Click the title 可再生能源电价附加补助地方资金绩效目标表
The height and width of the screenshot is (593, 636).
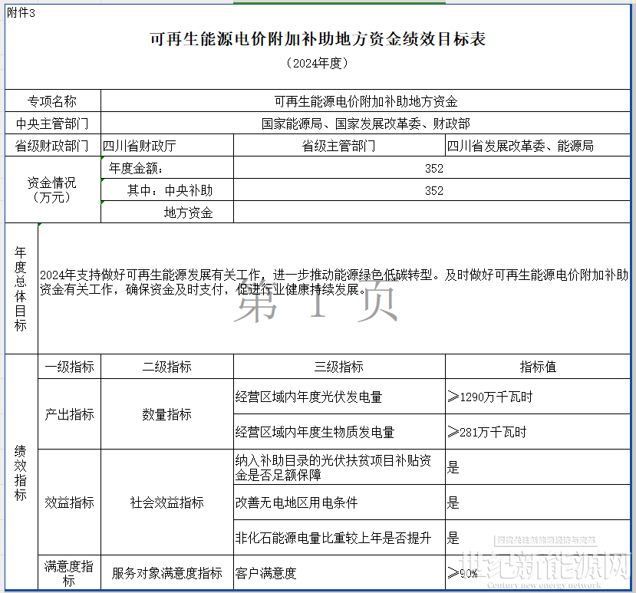[x=318, y=39]
